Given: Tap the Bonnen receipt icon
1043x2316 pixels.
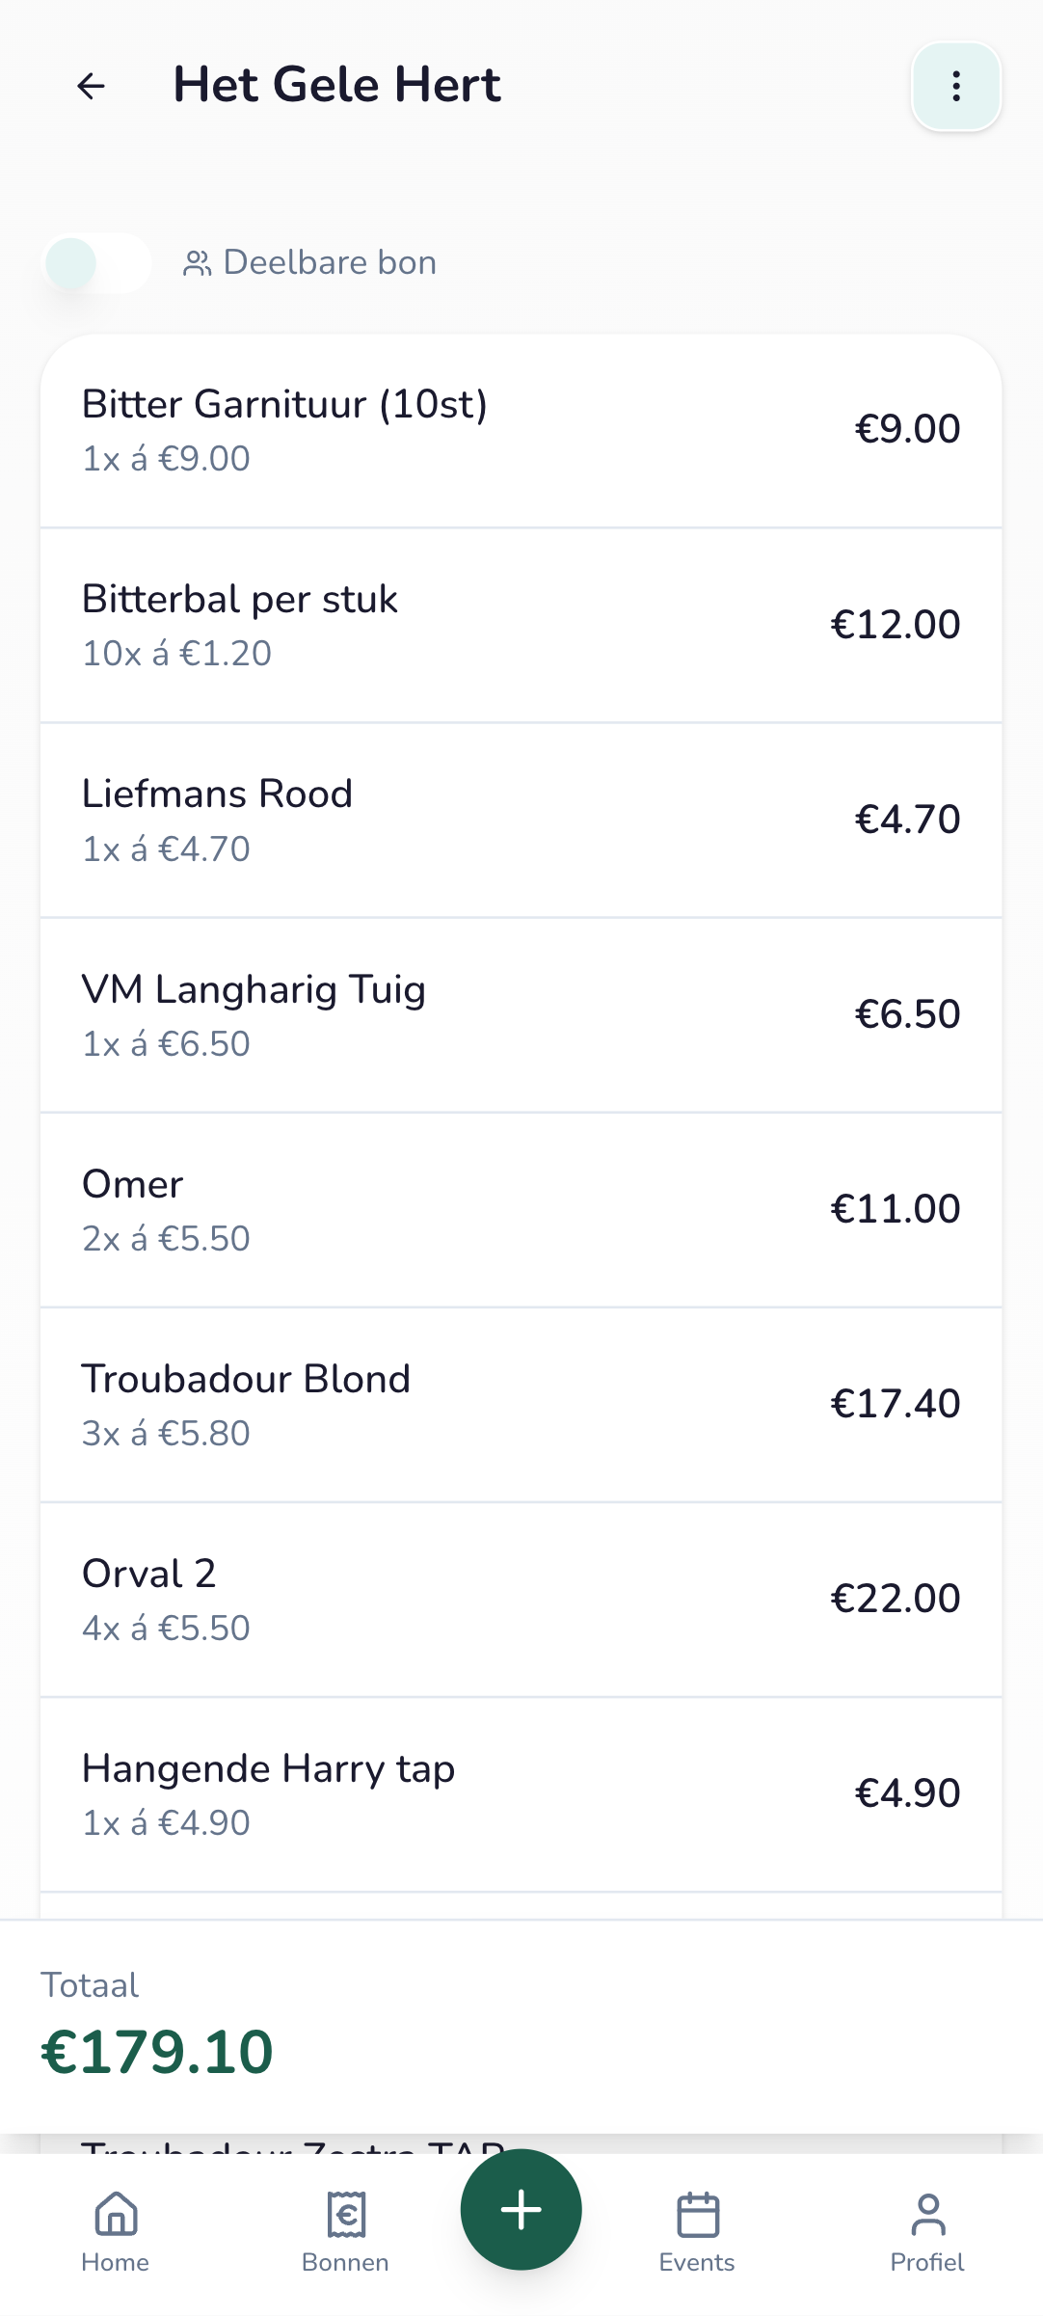Looking at the screenshot, I should pos(346,2213).
